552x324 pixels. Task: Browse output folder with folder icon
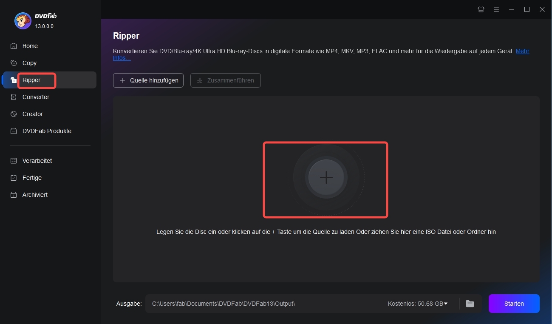[470, 304]
